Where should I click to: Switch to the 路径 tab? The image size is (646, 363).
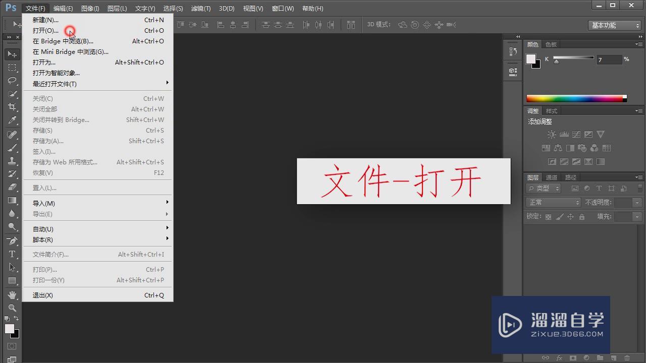pyautogui.click(x=571, y=177)
